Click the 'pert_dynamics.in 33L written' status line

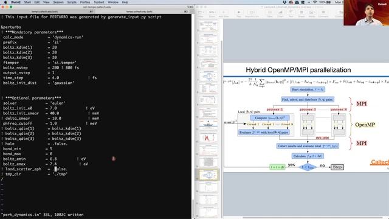coord(42,215)
